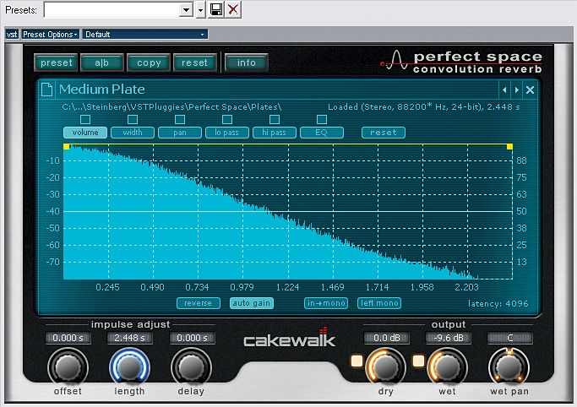Screen dimensions: 577x407
Task: Click the length knob
Action: pos(129,367)
